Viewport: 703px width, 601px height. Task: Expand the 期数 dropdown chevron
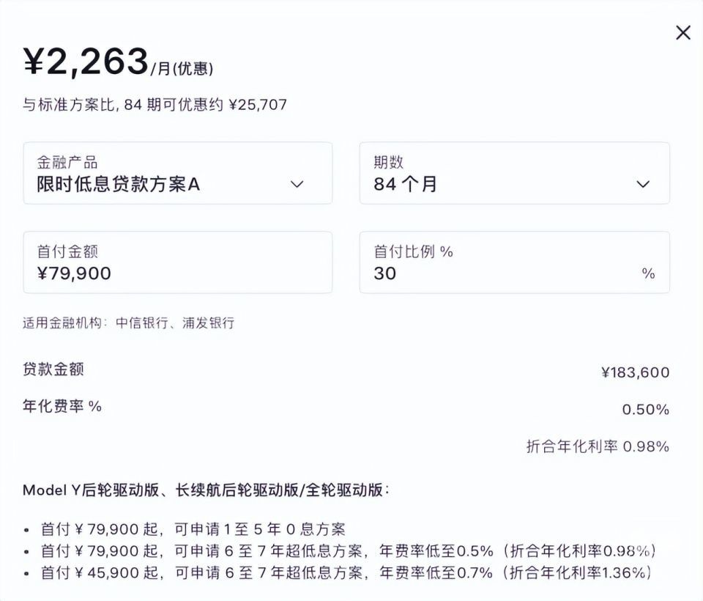pos(643,184)
